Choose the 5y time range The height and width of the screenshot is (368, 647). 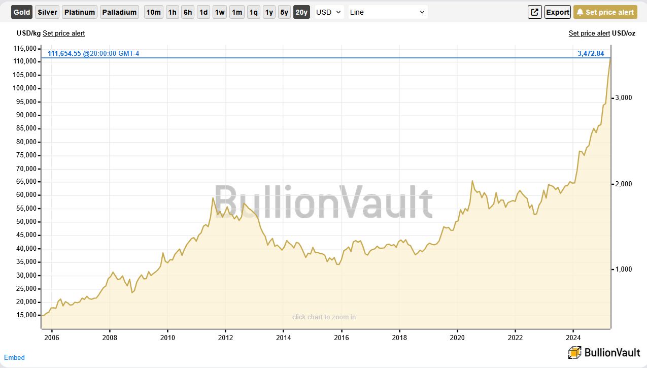point(285,12)
